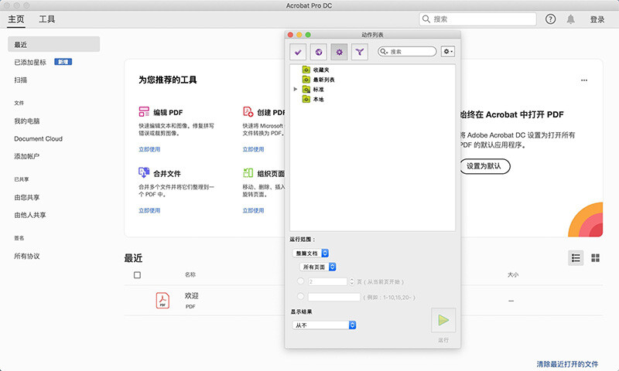
Task: Select 最近 in the sidebar
Action: (x=53, y=44)
